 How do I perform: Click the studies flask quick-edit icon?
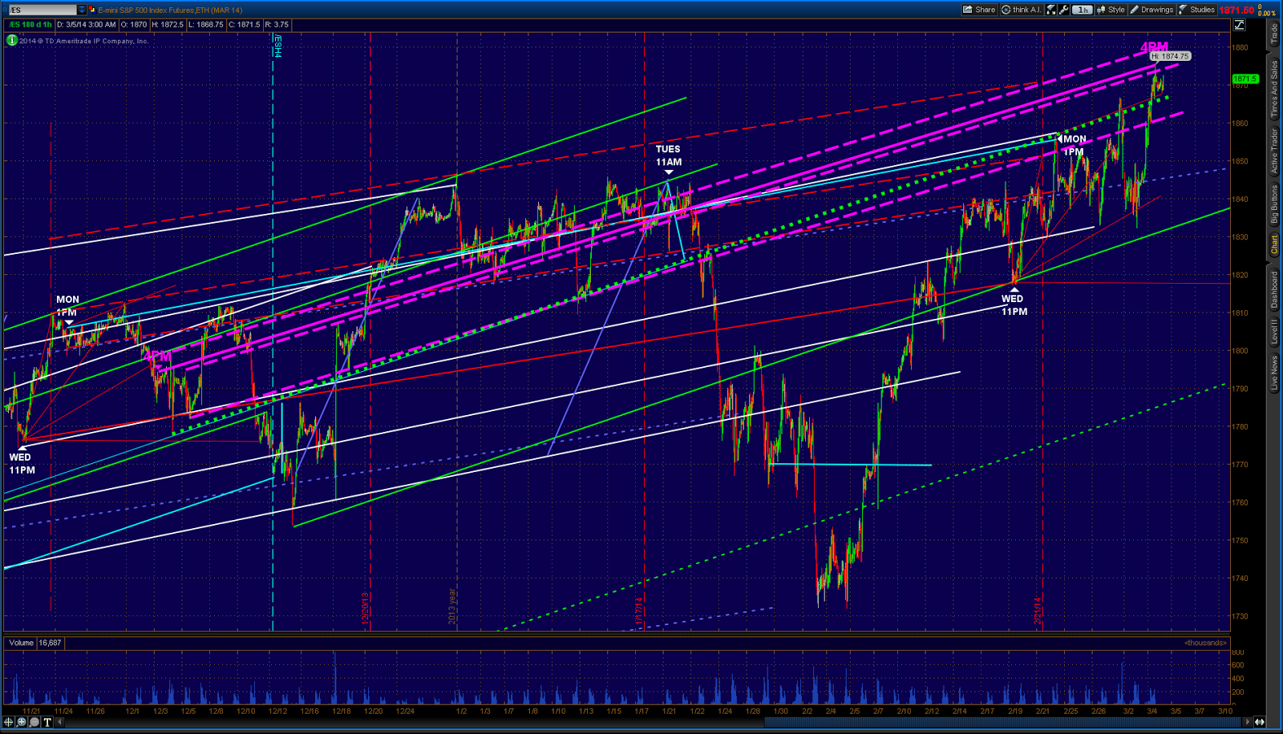[1051, 10]
